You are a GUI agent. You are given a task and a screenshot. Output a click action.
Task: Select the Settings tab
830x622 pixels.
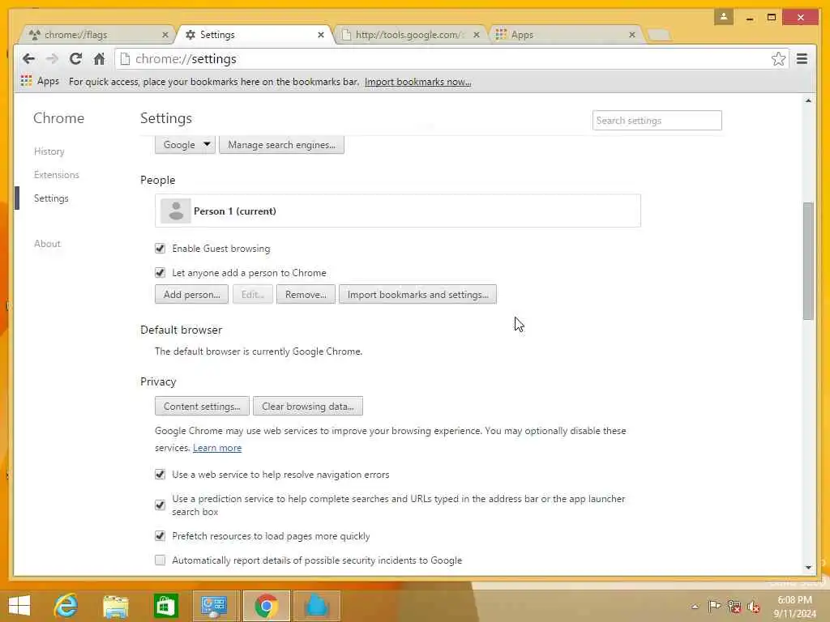(x=254, y=35)
